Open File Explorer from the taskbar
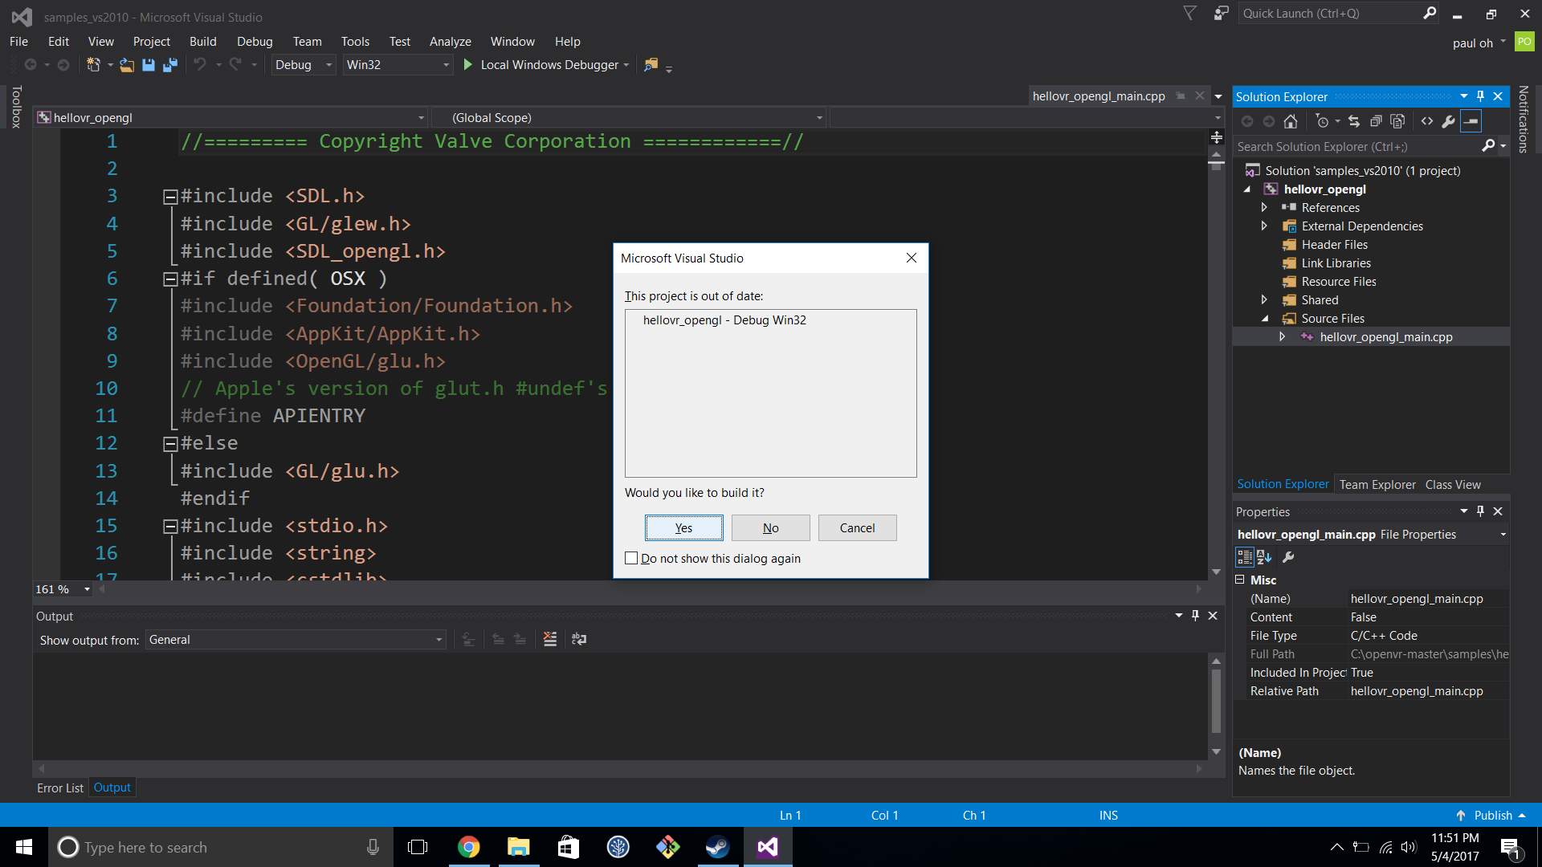This screenshot has width=1542, height=867. coord(519,847)
